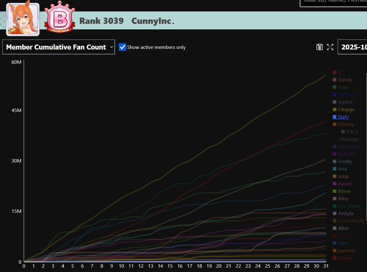Click the club search input field
This screenshot has height=272, width=367.
334,2
